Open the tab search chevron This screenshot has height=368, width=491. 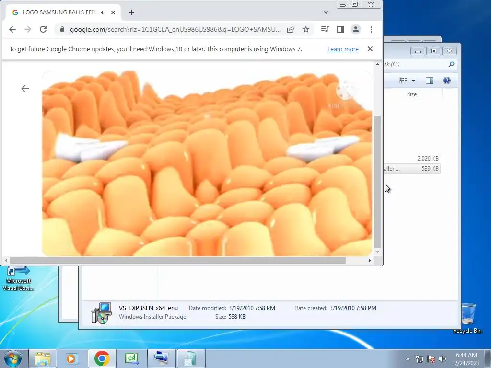pos(326,12)
